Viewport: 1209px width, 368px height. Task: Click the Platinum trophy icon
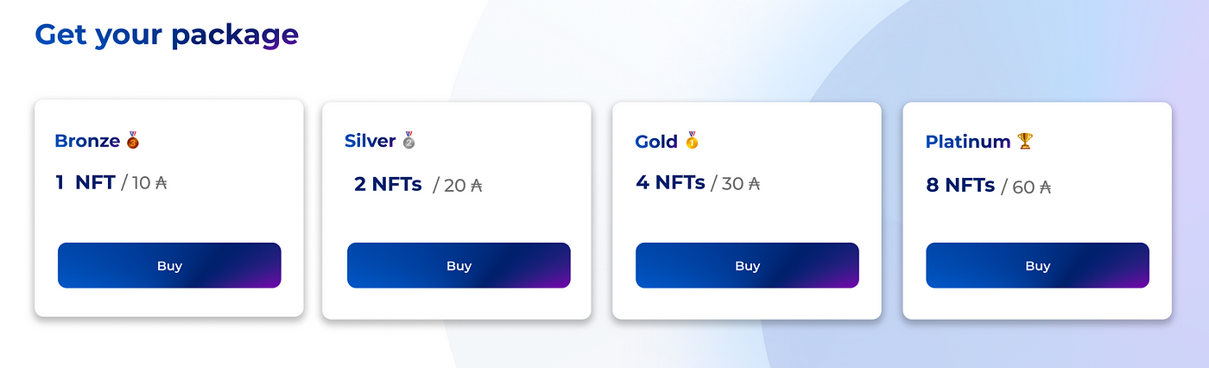point(1025,141)
